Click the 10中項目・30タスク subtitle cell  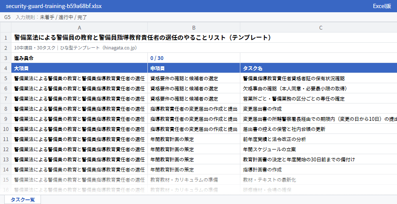[x=204, y=48]
